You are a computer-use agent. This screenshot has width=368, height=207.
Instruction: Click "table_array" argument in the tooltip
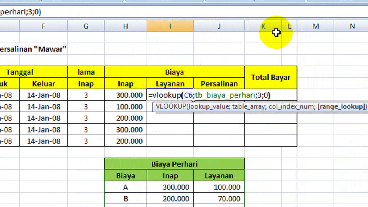[248, 107]
